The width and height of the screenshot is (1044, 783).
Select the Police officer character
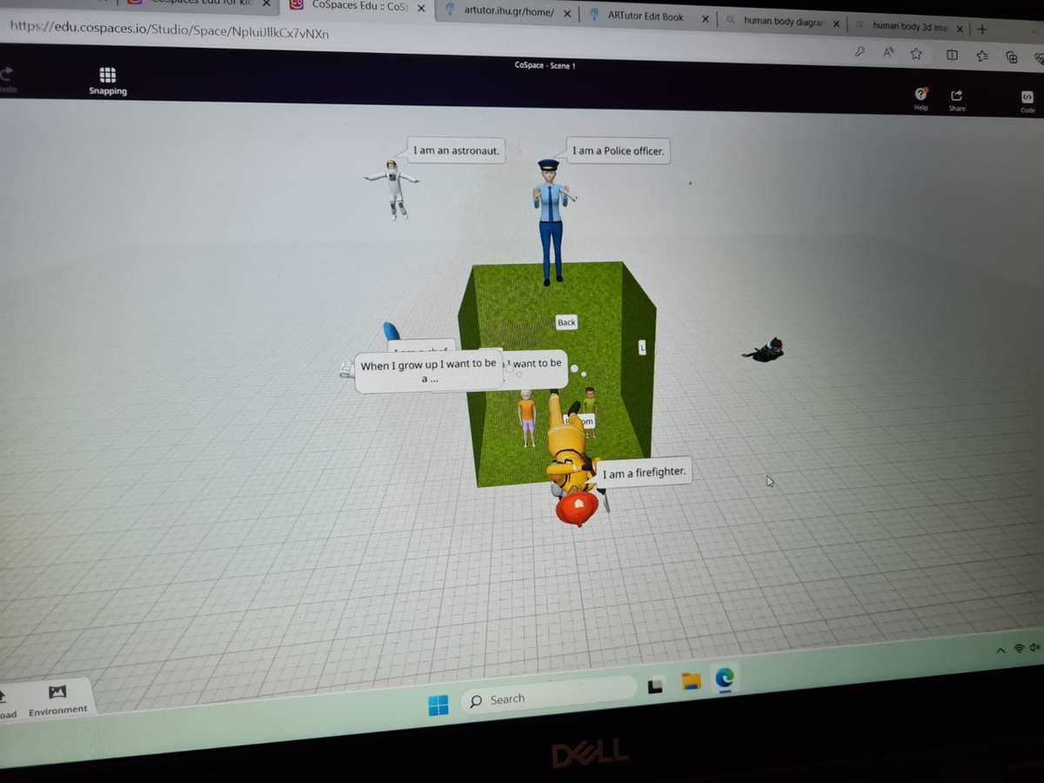coord(549,222)
